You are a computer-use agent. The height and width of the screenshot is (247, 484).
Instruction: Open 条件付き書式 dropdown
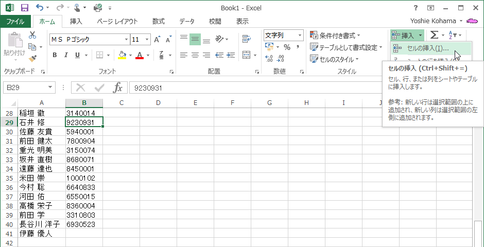(335, 36)
